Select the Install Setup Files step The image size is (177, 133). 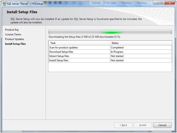click(x=15, y=44)
